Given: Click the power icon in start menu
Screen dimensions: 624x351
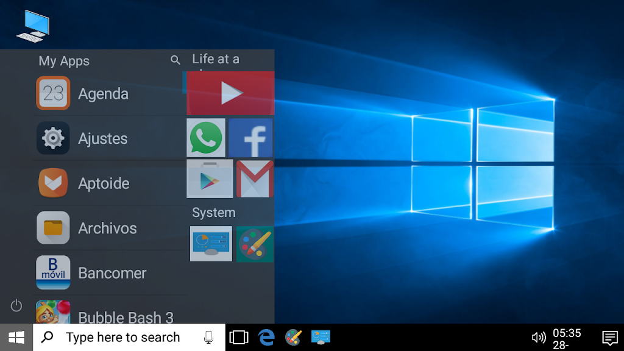Looking at the screenshot, I should click(16, 305).
